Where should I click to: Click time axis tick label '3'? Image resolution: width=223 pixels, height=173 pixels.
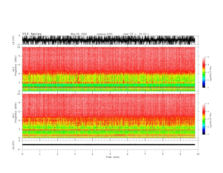coord(75,154)
